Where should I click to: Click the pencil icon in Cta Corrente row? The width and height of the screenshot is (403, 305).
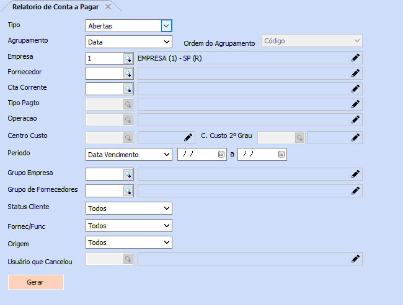pos(355,88)
